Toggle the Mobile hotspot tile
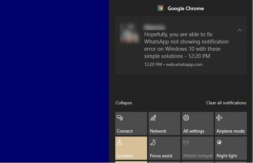This screenshot has height=163, width=253. [198, 148]
